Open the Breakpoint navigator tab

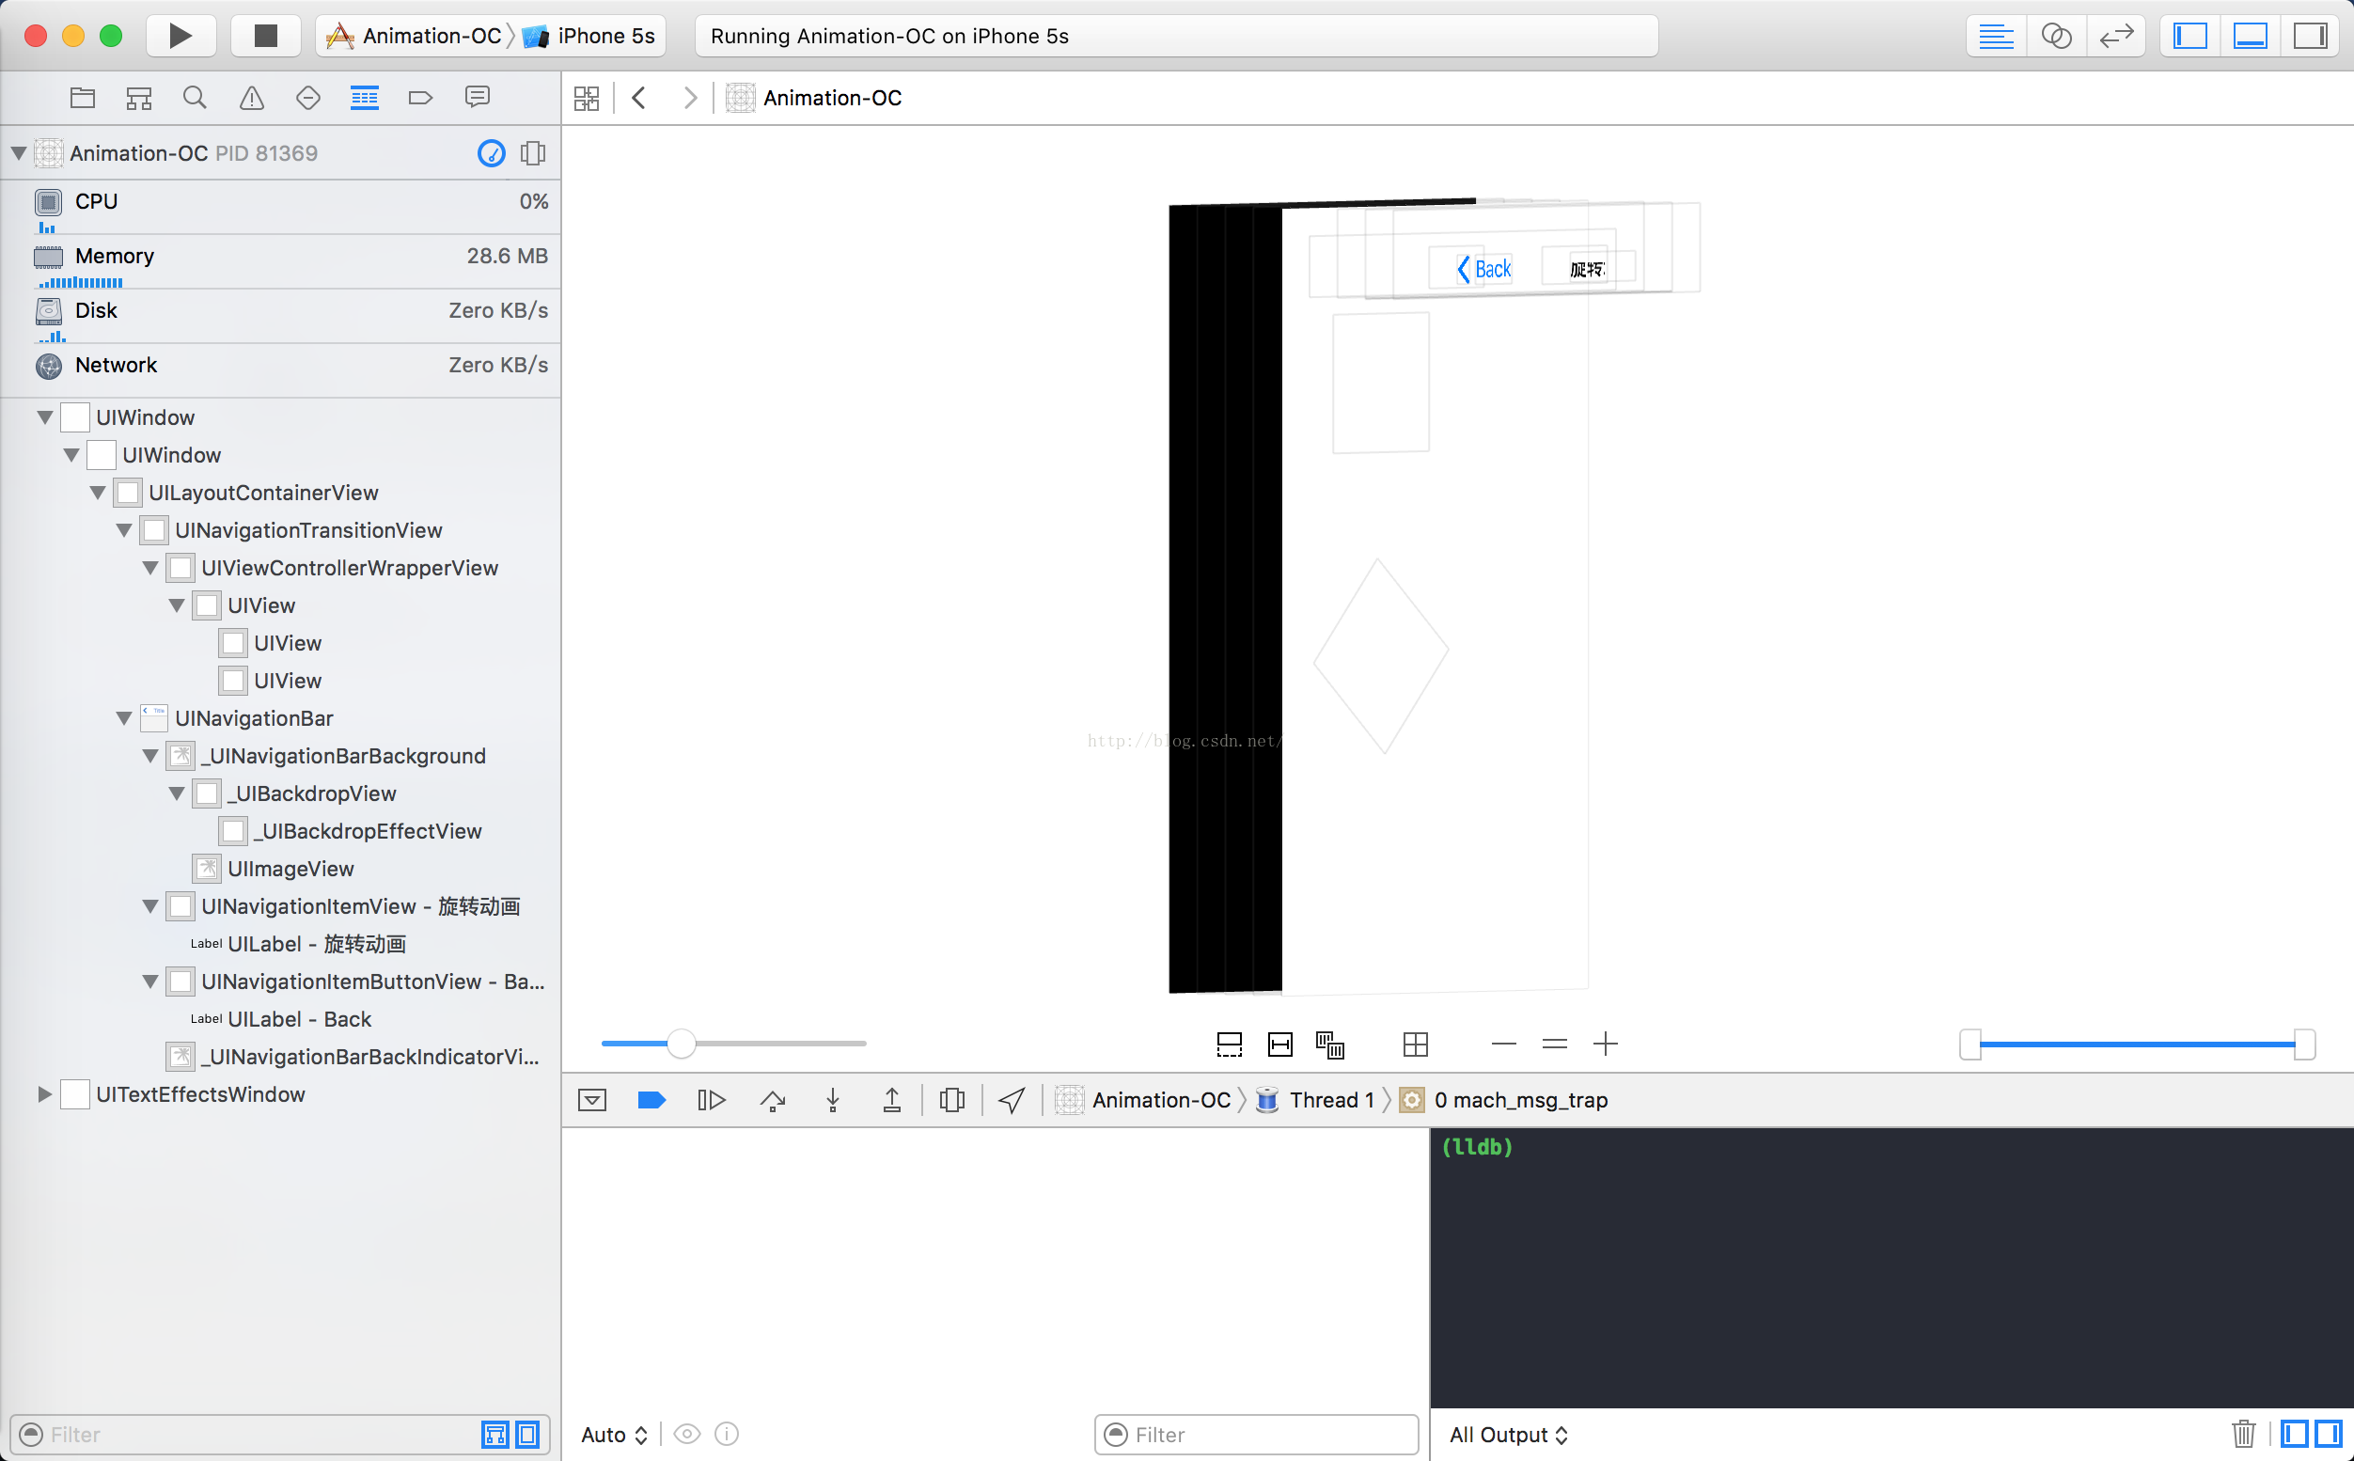coord(420,98)
